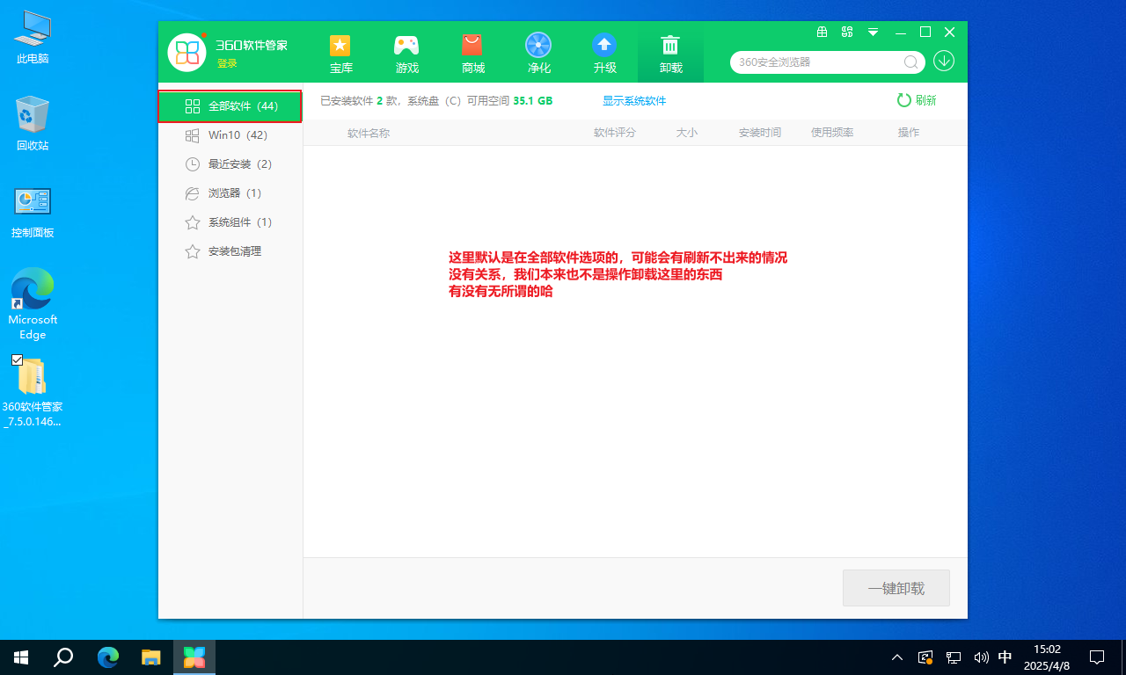Go to the 净化 cleanup tab
The image size is (1126, 675).
(538, 54)
